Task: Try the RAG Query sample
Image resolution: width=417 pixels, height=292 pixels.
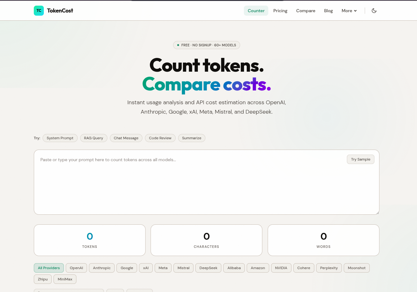Action: pyautogui.click(x=94, y=138)
